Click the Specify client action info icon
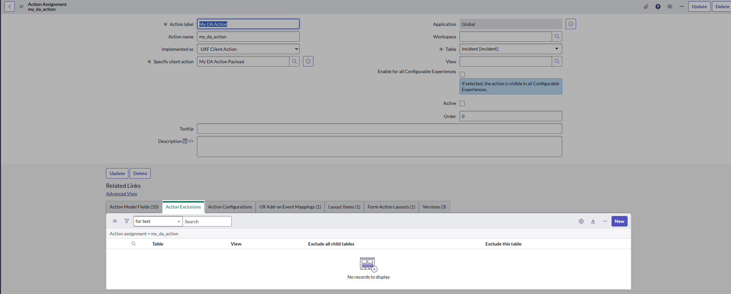The image size is (731, 294). (308, 62)
